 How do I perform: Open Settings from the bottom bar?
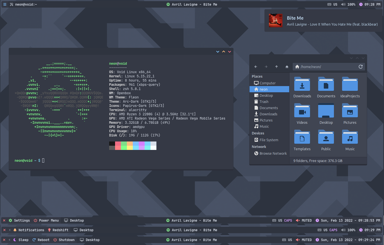(x=19, y=221)
